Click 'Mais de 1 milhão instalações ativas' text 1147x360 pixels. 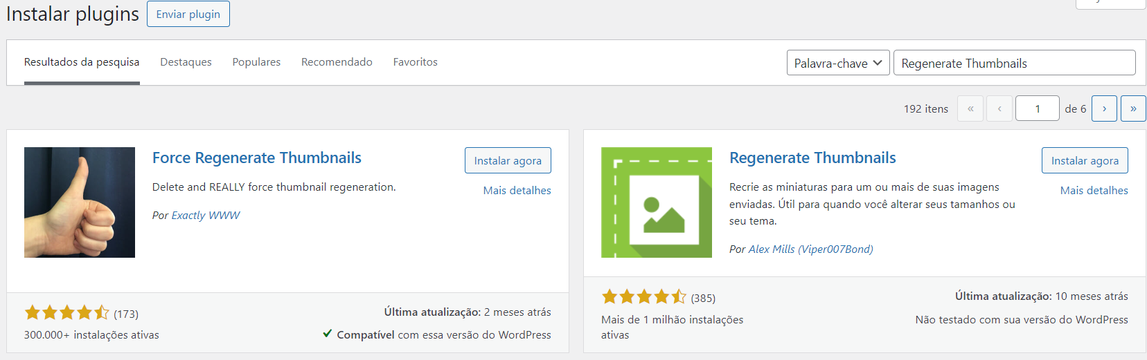coord(672,328)
